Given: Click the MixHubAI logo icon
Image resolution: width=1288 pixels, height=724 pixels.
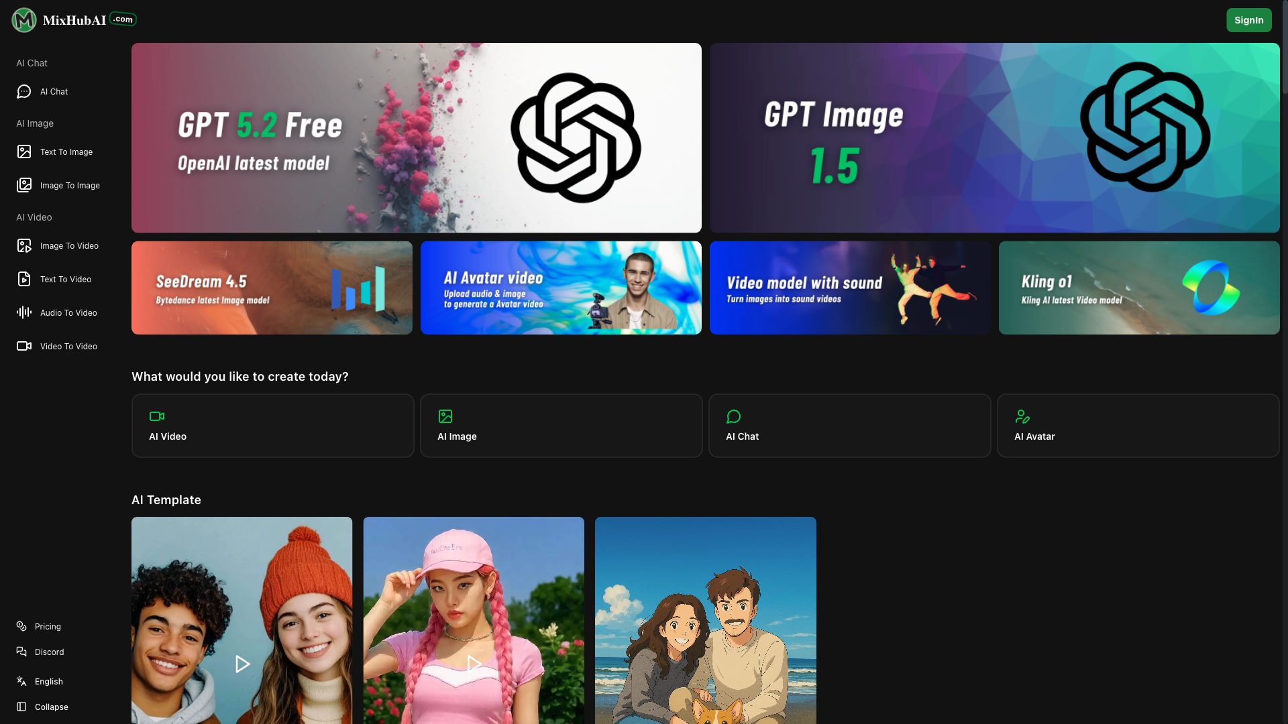Looking at the screenshot, I should coord(24,20).
